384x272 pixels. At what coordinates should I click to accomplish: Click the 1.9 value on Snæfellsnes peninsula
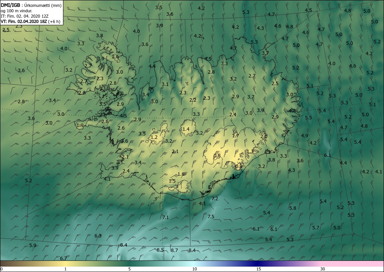tap(80, 125)
